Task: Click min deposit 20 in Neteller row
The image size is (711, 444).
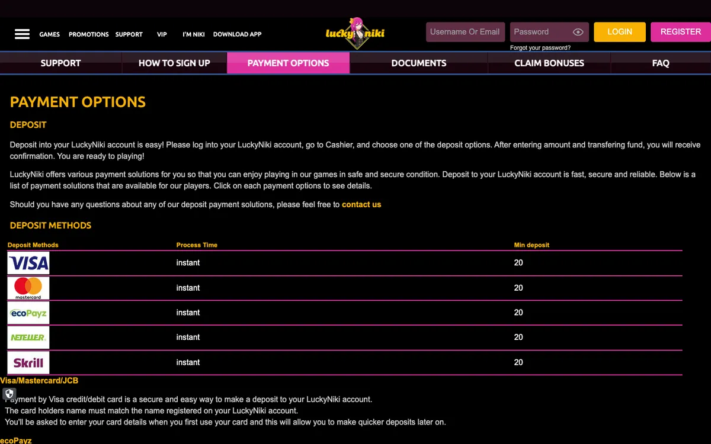Action: pos(518,337)
